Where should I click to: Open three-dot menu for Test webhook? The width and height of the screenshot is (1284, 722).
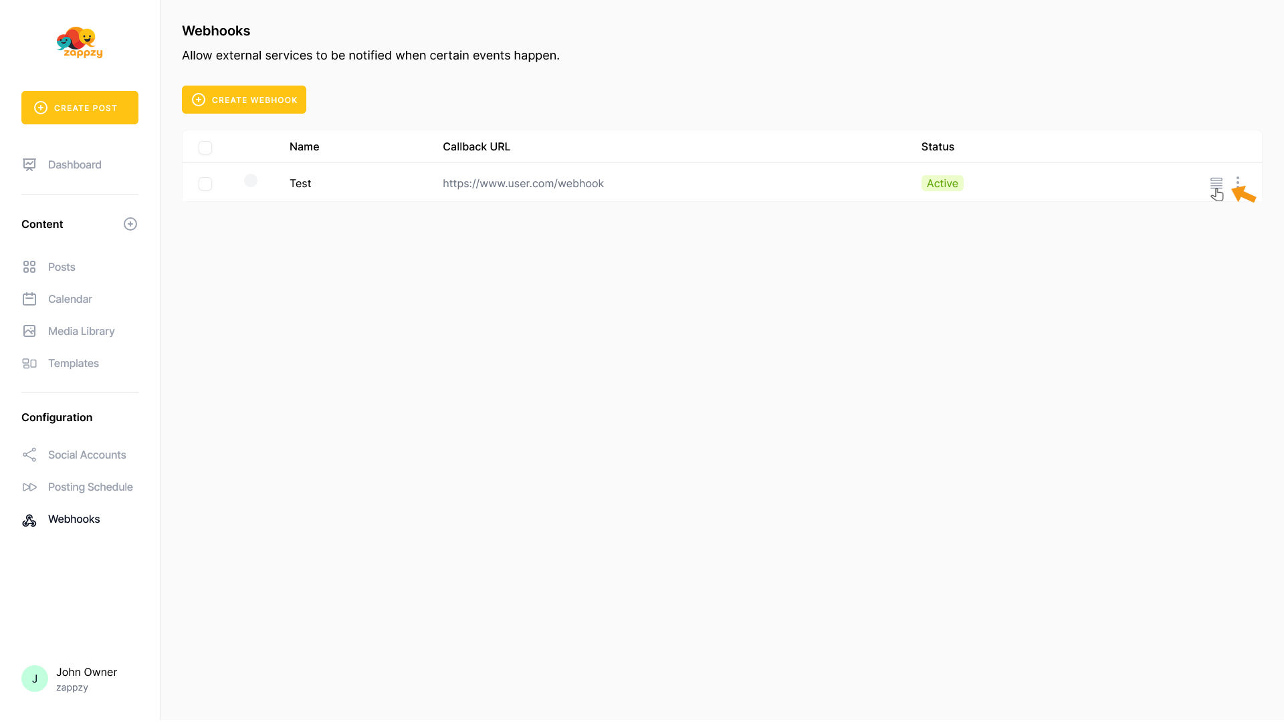pos(1238,181)
